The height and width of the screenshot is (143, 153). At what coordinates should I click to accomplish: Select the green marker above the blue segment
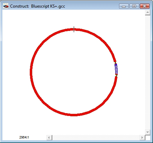click(x=115, y=63)
